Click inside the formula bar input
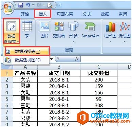The image size is (132, 127). [106, 59]
